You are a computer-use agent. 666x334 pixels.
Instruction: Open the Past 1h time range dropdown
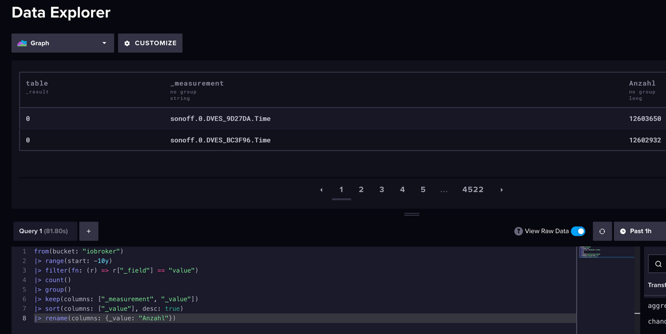tap(640, 231)
